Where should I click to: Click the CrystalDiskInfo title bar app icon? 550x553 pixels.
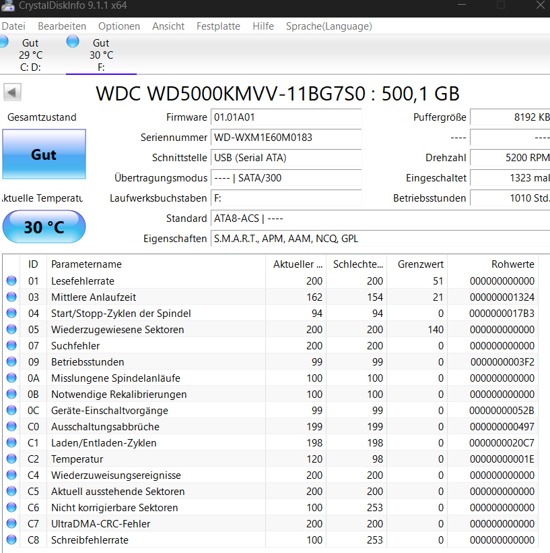[x=8, y=5]
